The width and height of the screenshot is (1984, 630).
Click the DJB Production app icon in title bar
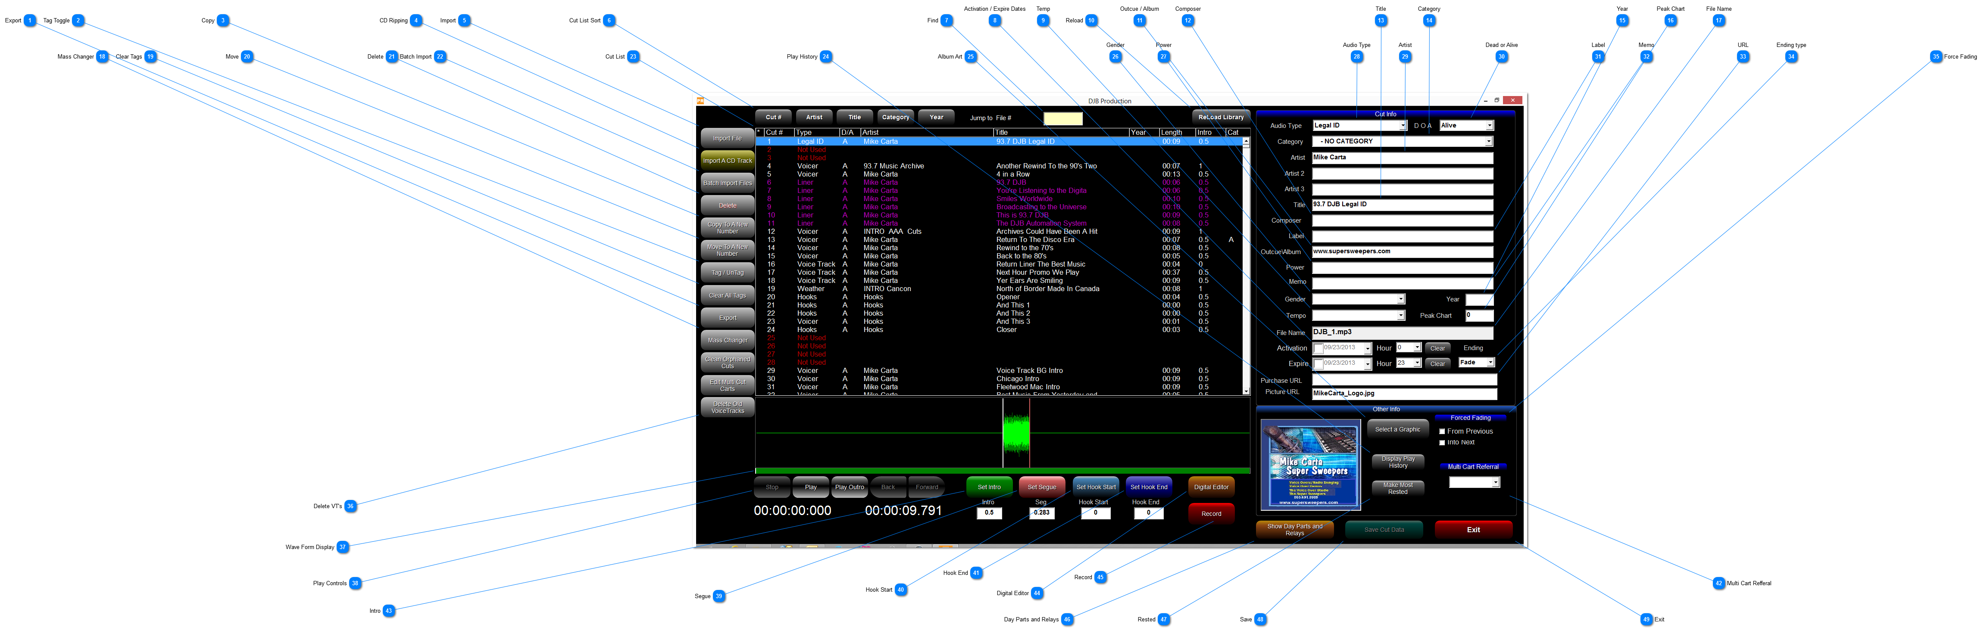pyautogui.click(x=700, y=101)
